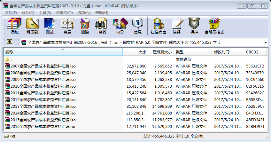Screen dimensions: 271x142
Task: Run the 测试 (Test) archive tool
Action: [50, 23]
